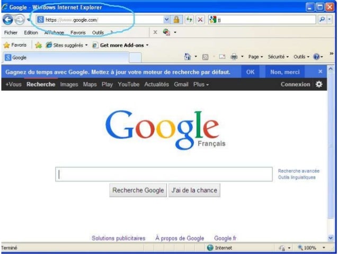The width and height of the screenshot is (338, 254).
Task: Click the Read mail envelope icon
Action: click(222, 57)
